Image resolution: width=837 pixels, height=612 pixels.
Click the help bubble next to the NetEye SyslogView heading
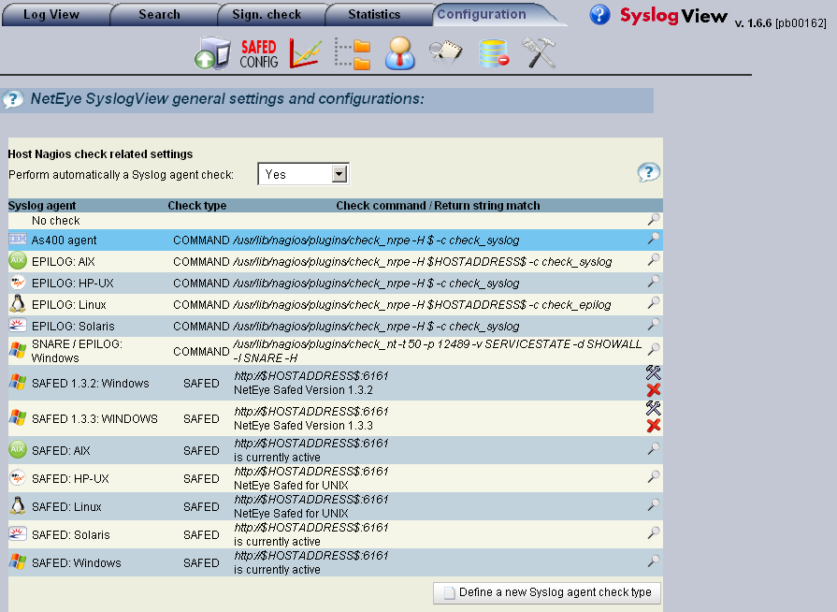tap(13, 99)
